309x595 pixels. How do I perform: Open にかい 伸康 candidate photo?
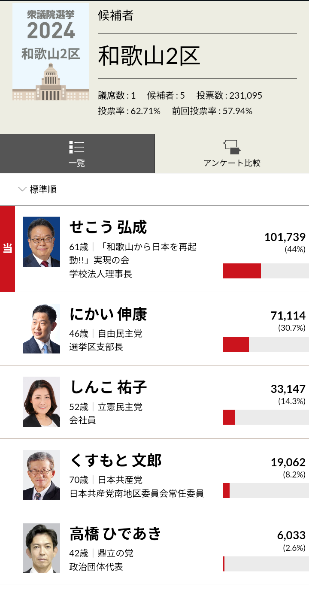coord(41,329)
